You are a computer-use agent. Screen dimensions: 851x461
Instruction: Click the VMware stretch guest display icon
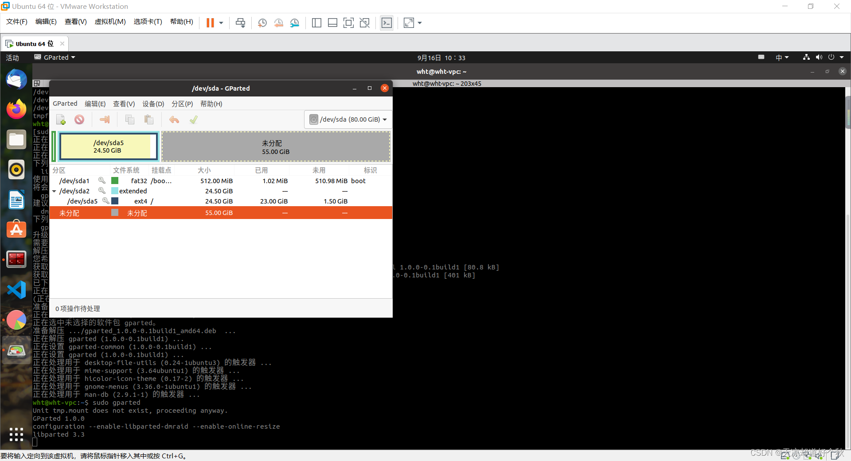click(x=409, y=23)
